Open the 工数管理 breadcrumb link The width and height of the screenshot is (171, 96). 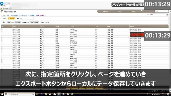(32, 15)
